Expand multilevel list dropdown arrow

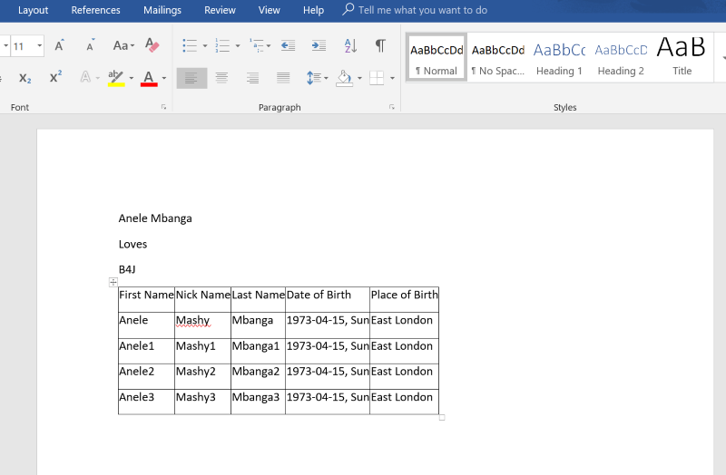pyautogui.click(x=269, y=46)
